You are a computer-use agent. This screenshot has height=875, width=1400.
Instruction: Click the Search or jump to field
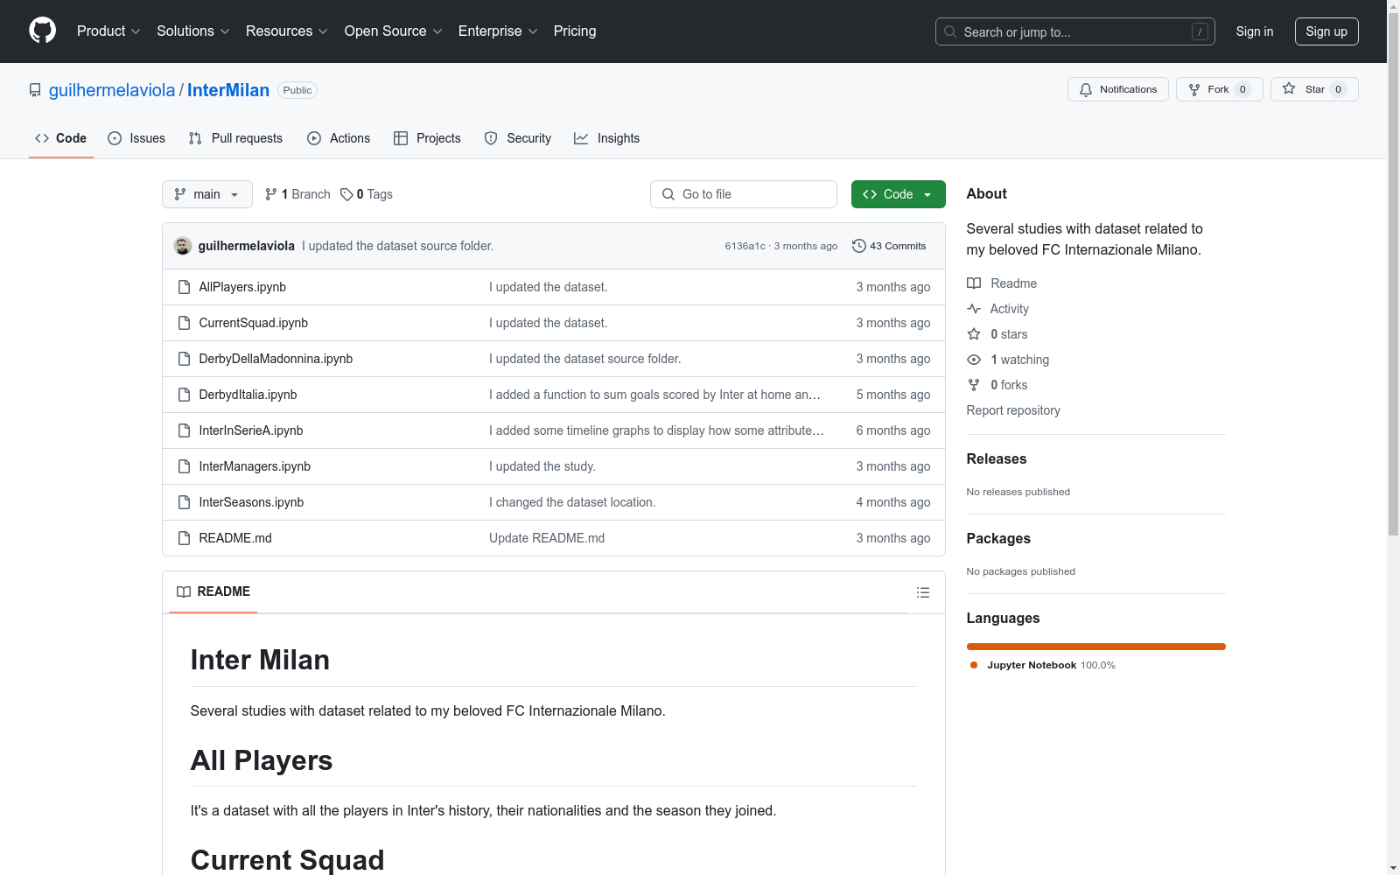(1075, 31)
